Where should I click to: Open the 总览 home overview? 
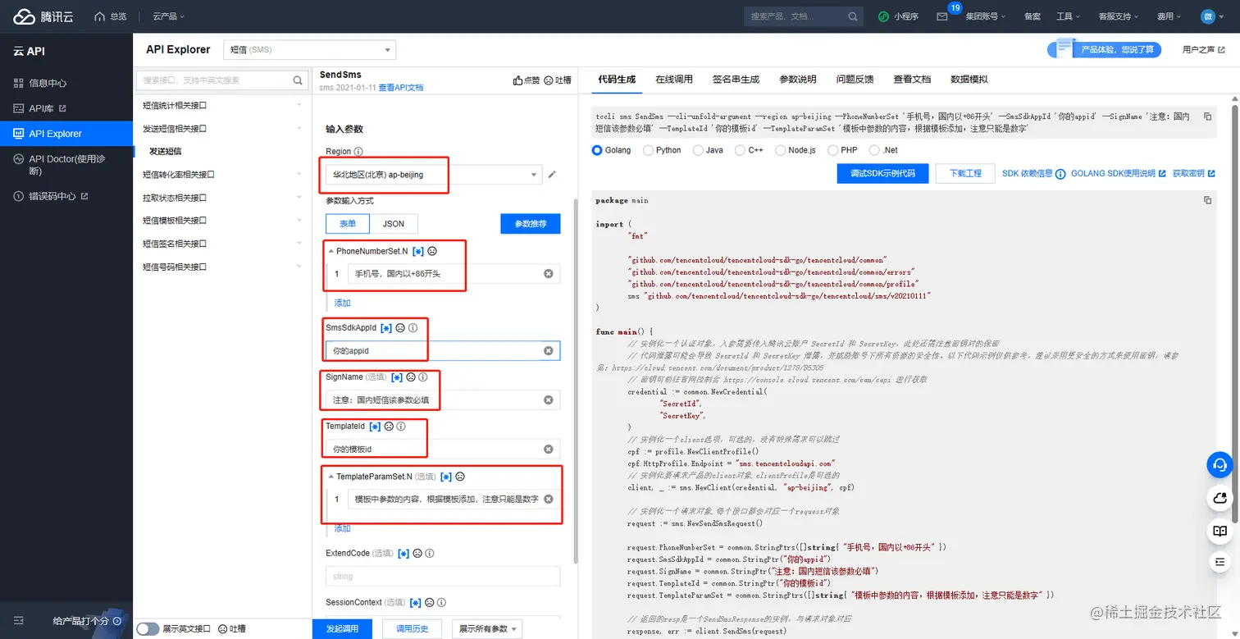click(x=111, y=16)
